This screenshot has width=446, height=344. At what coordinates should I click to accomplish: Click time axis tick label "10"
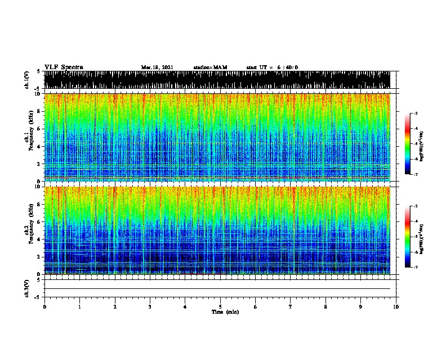(x=396, y=307)
